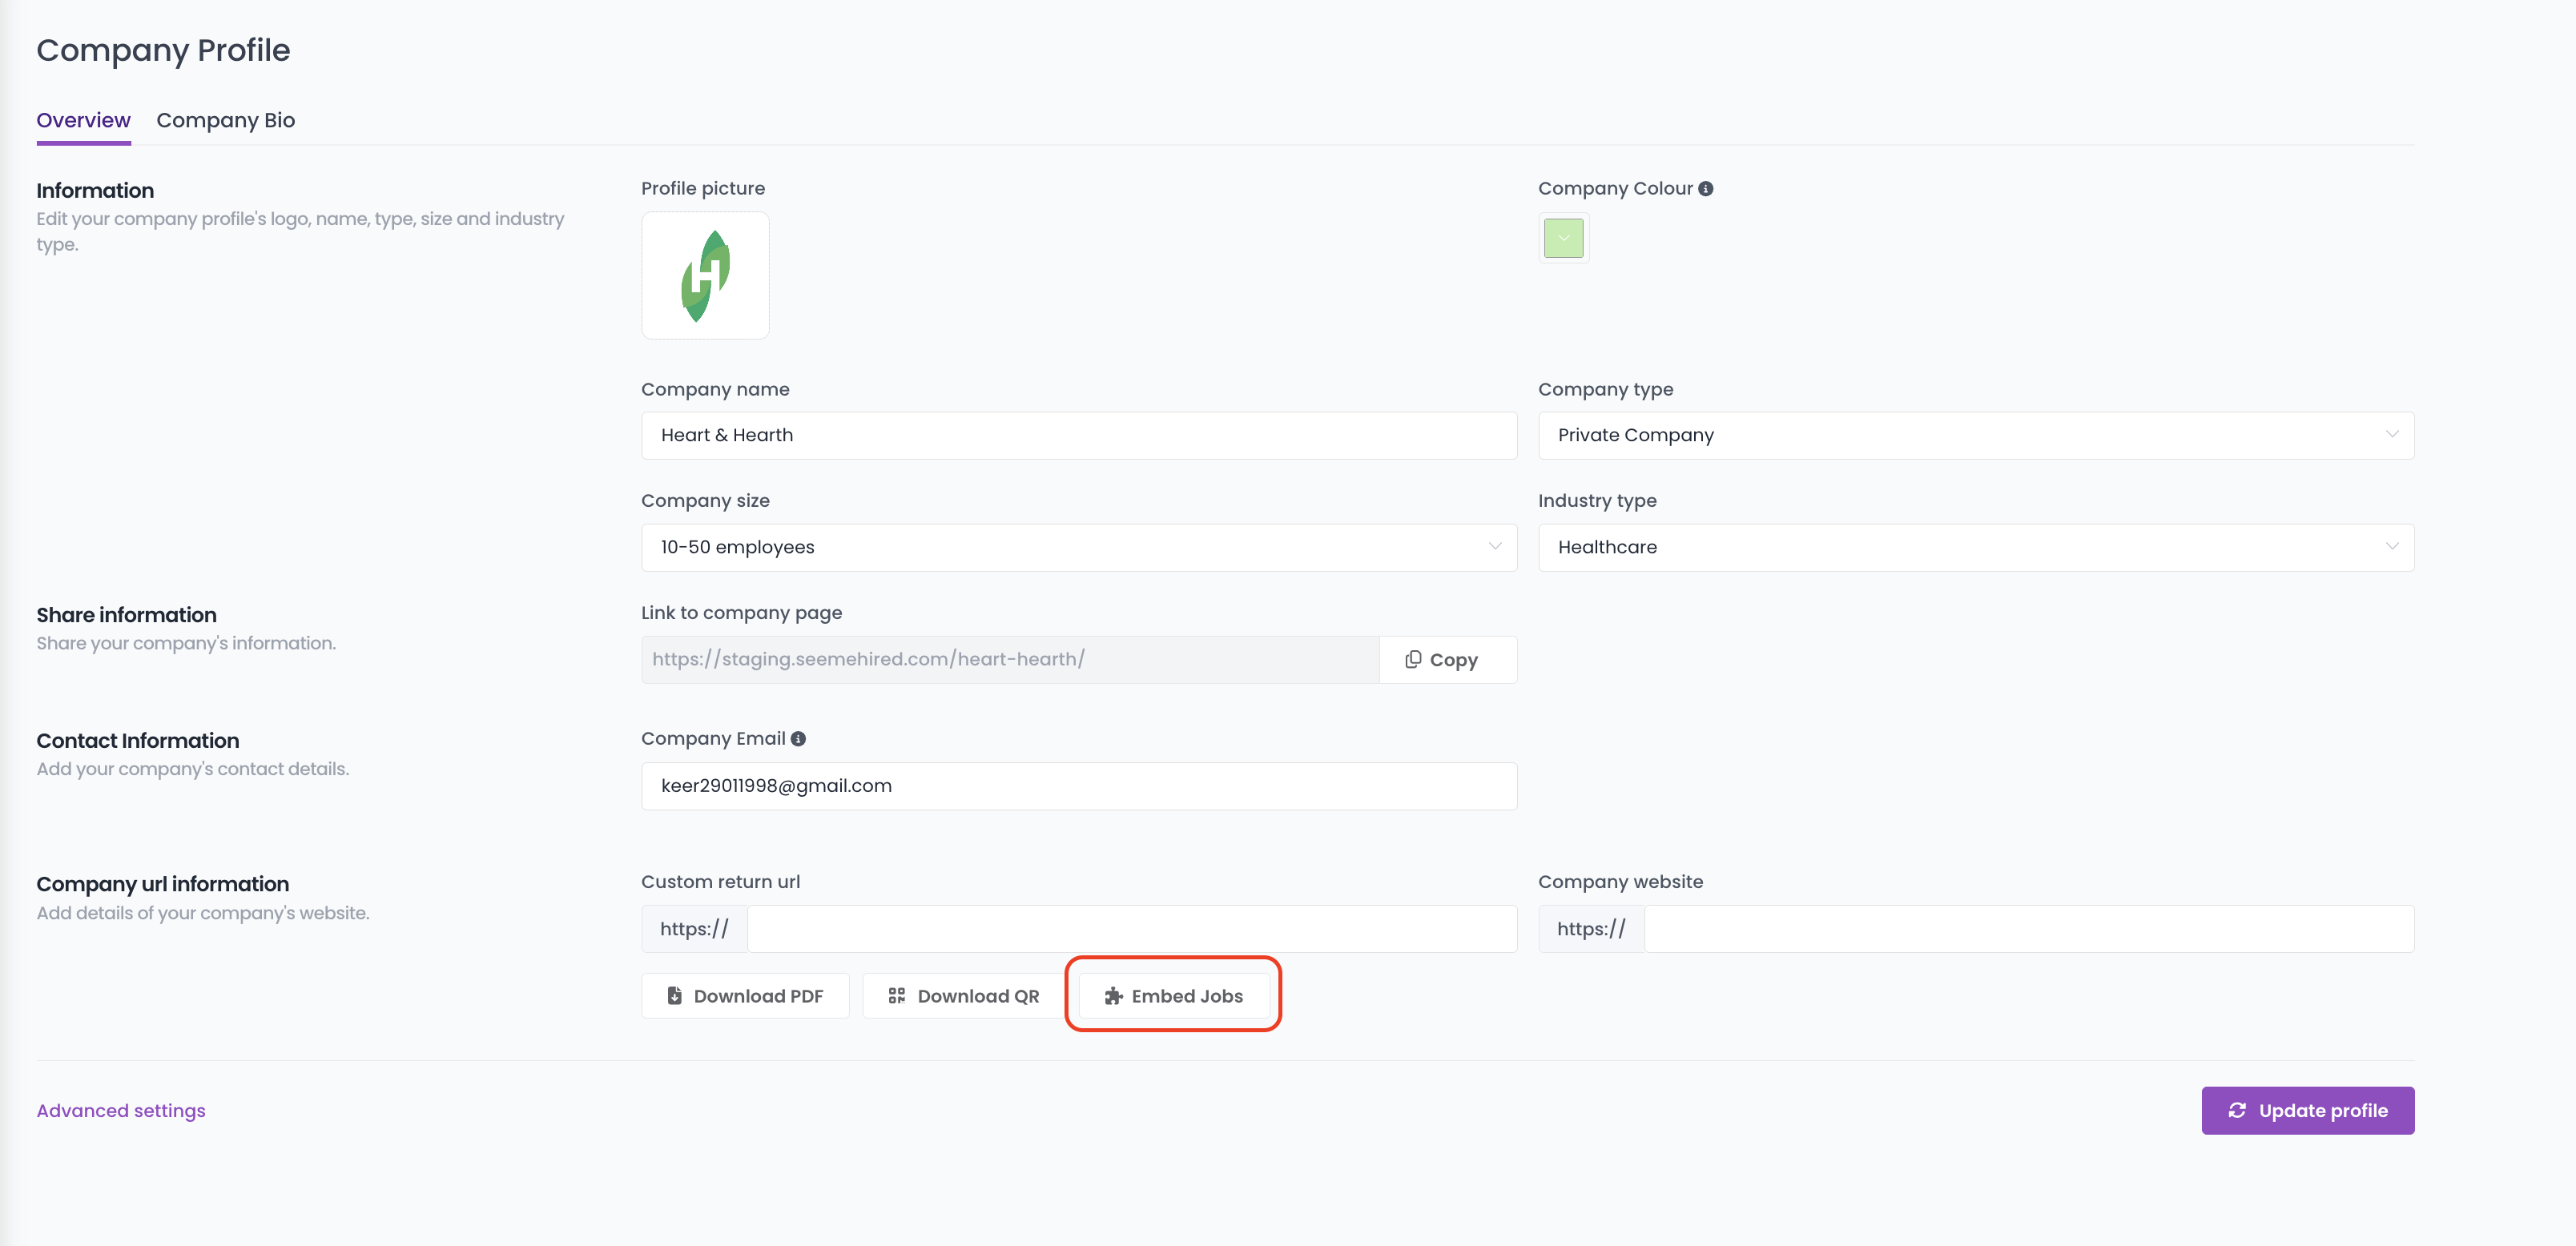Screen dimensions: 2576x1246
Task: Click the Information section heading
Action: [x=95, y=190]
